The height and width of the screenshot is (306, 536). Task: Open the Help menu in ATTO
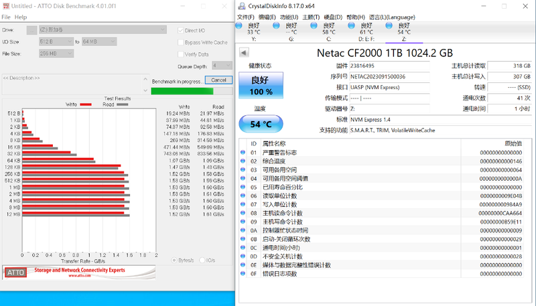pyautogui.click(x=21, y=17)
